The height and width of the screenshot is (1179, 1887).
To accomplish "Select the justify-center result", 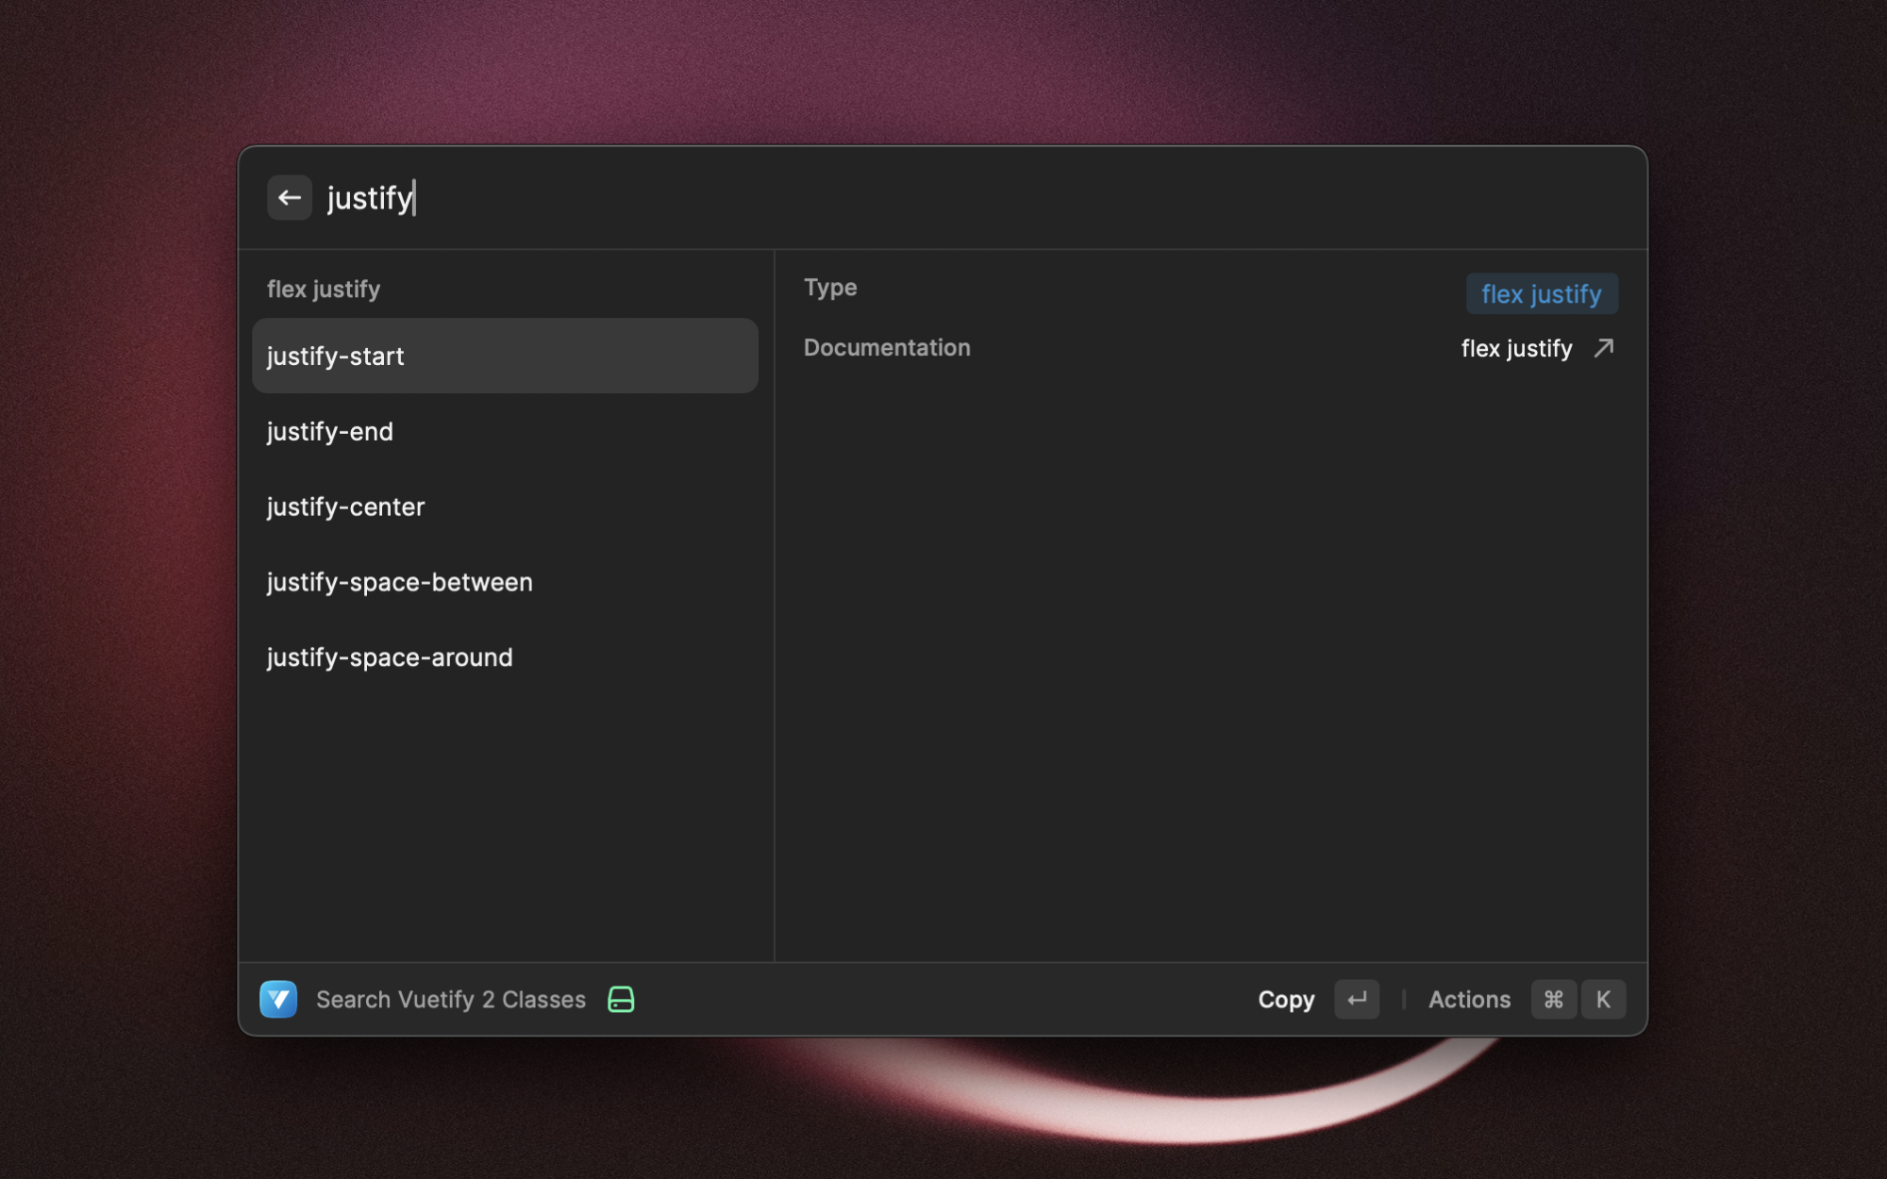I will pyautogui.click(x=505, y=506).
